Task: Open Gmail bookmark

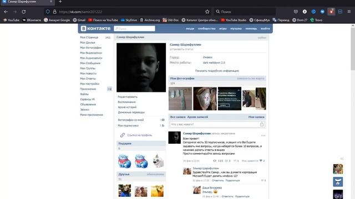Action: 79,20
